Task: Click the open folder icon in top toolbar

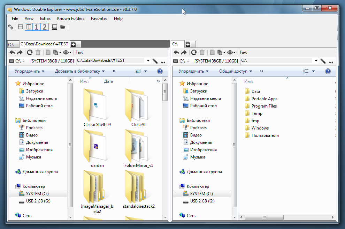Action: [x=63, y=27]
